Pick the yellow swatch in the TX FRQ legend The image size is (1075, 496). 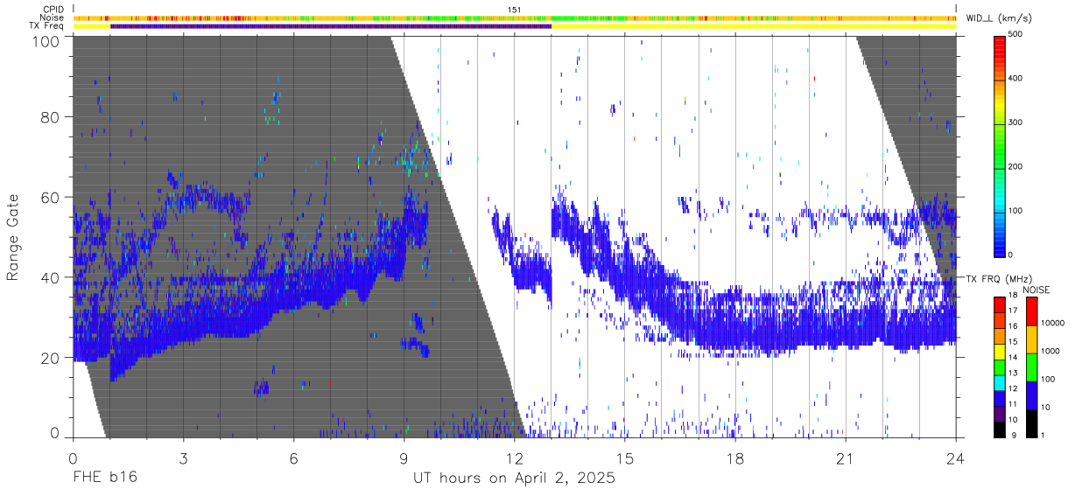tap(1001, 350)
